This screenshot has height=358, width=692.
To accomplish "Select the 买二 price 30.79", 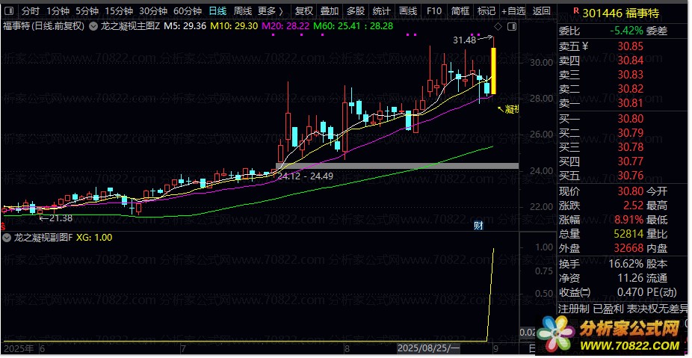I will pos(630,133).
